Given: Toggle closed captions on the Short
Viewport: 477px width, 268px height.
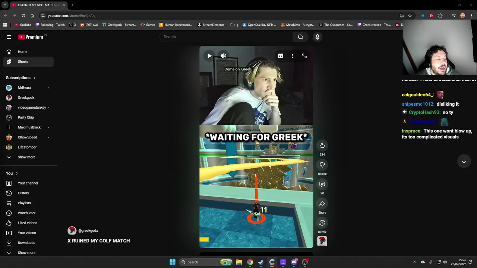Looking at the screenshot, I should pyautogui.click(x=280, y=56).
